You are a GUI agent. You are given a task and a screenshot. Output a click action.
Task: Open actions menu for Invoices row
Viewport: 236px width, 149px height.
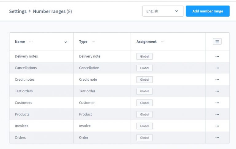217,126
